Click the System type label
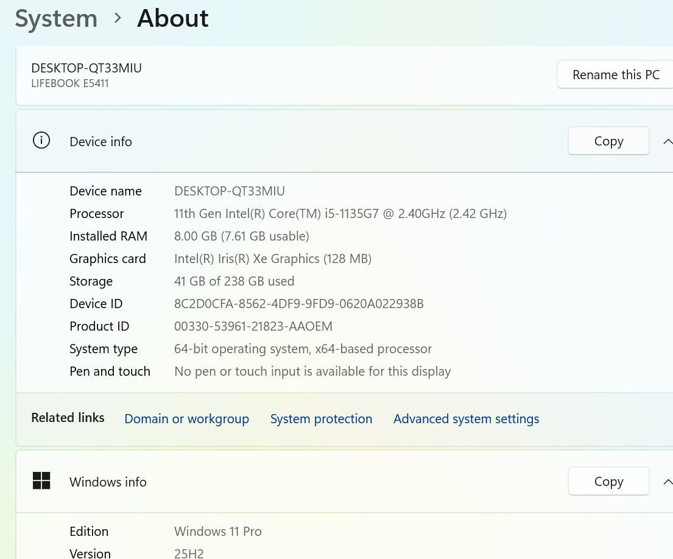Screen dimensions: 673x559 [104, 349]
